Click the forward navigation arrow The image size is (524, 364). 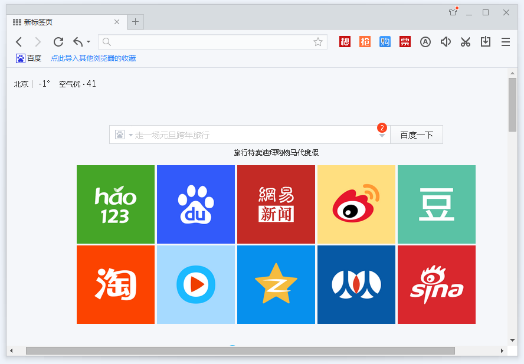coord(38,42)
